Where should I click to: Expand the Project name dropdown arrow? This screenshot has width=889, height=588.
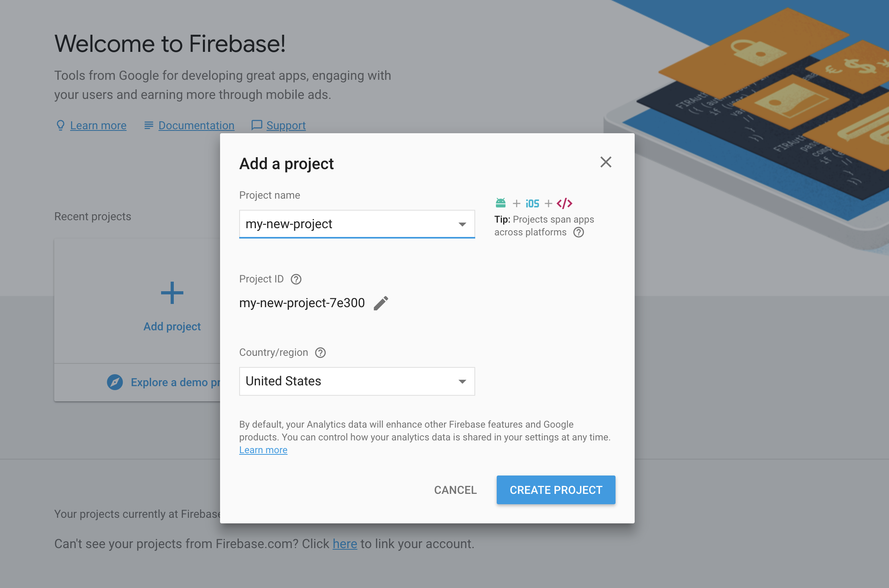(462, 224)
